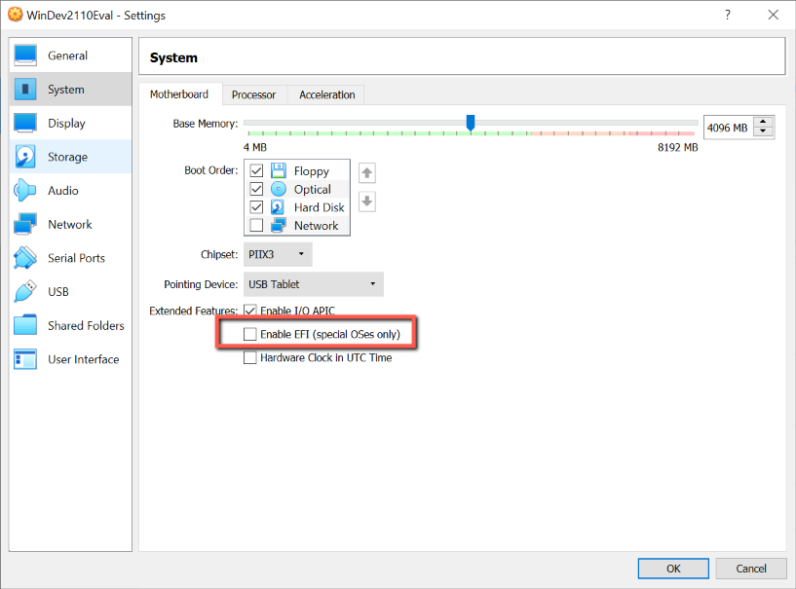Select the Optical disc icon in boot order
The width and height of the screenshot is (796, 589).
279,189
